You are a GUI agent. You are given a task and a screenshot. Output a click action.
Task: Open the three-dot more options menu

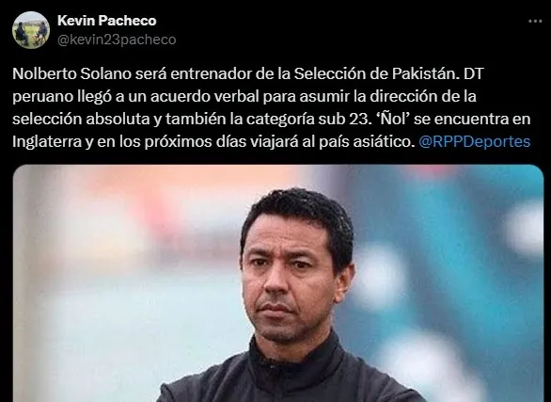(535, 22)
